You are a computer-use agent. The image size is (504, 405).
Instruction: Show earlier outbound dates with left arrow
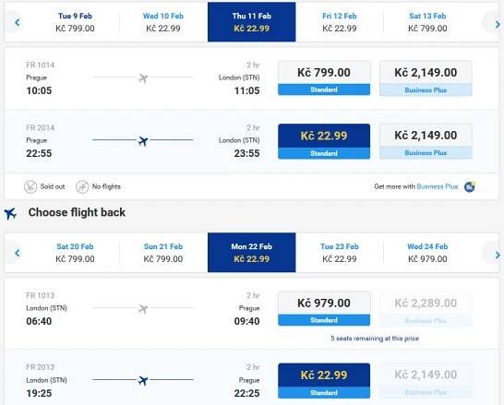coord(17,22)
